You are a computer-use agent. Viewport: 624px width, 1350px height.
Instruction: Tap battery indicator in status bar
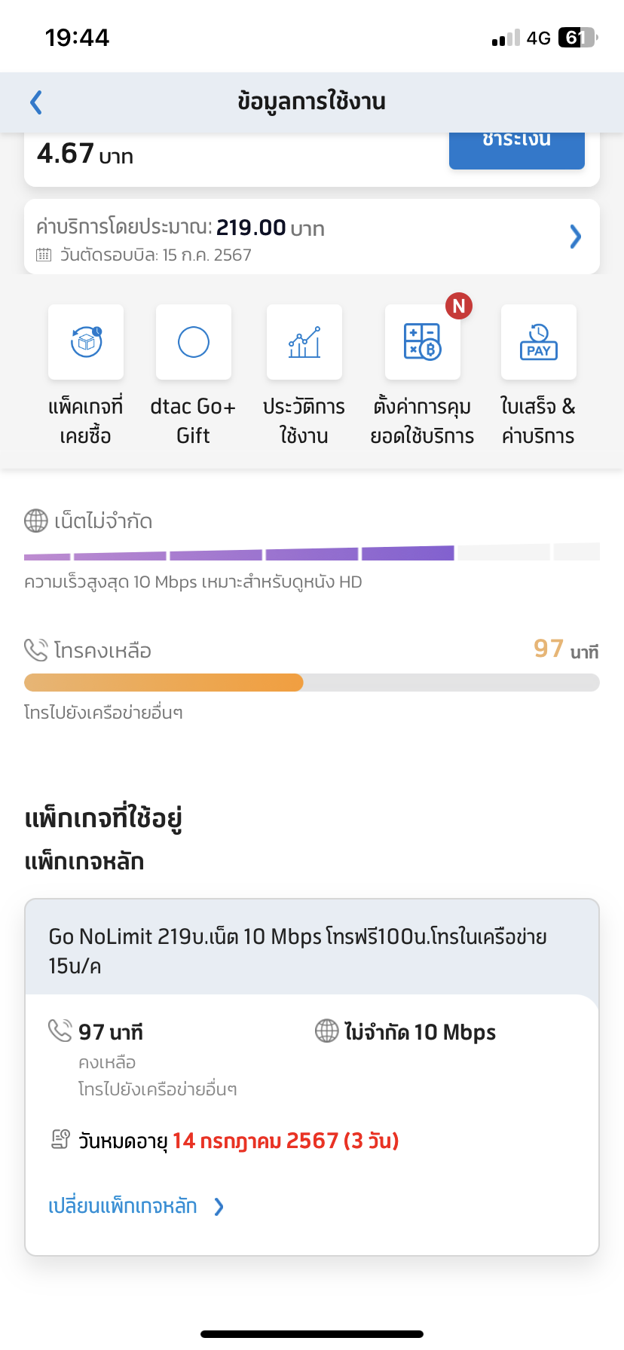[x=577, y=38]
